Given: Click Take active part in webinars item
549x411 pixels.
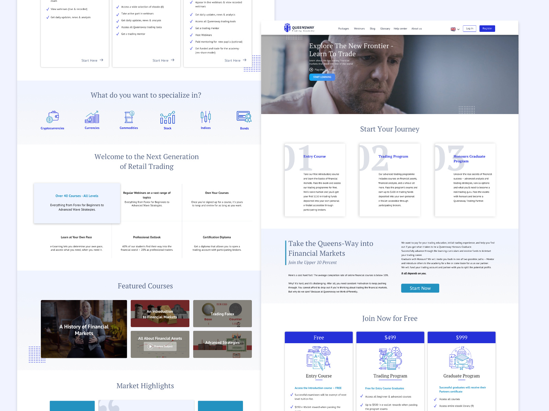Looking at the screenshot, I should pyautogui.click(x=137, y=14).
